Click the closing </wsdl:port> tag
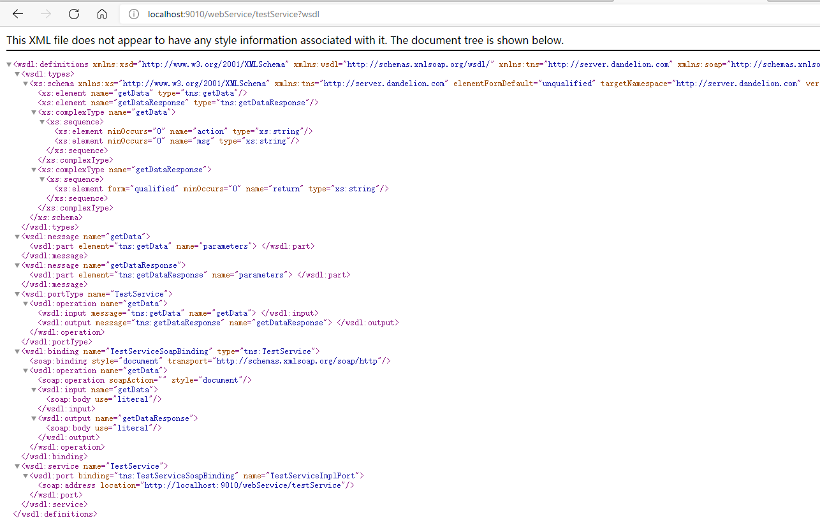Image resolution: width=820 pixels, height=523 pixels. coord(56,495)
